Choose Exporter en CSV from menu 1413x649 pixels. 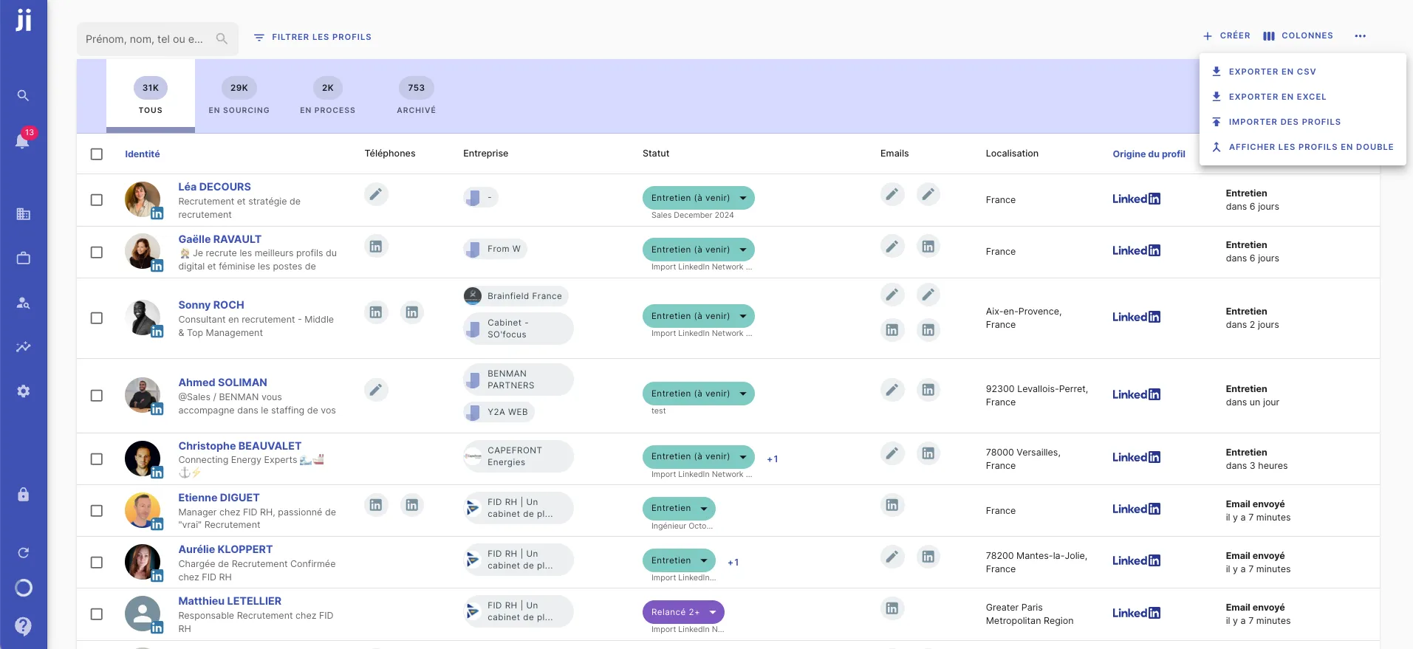(x=1272, y=72)
